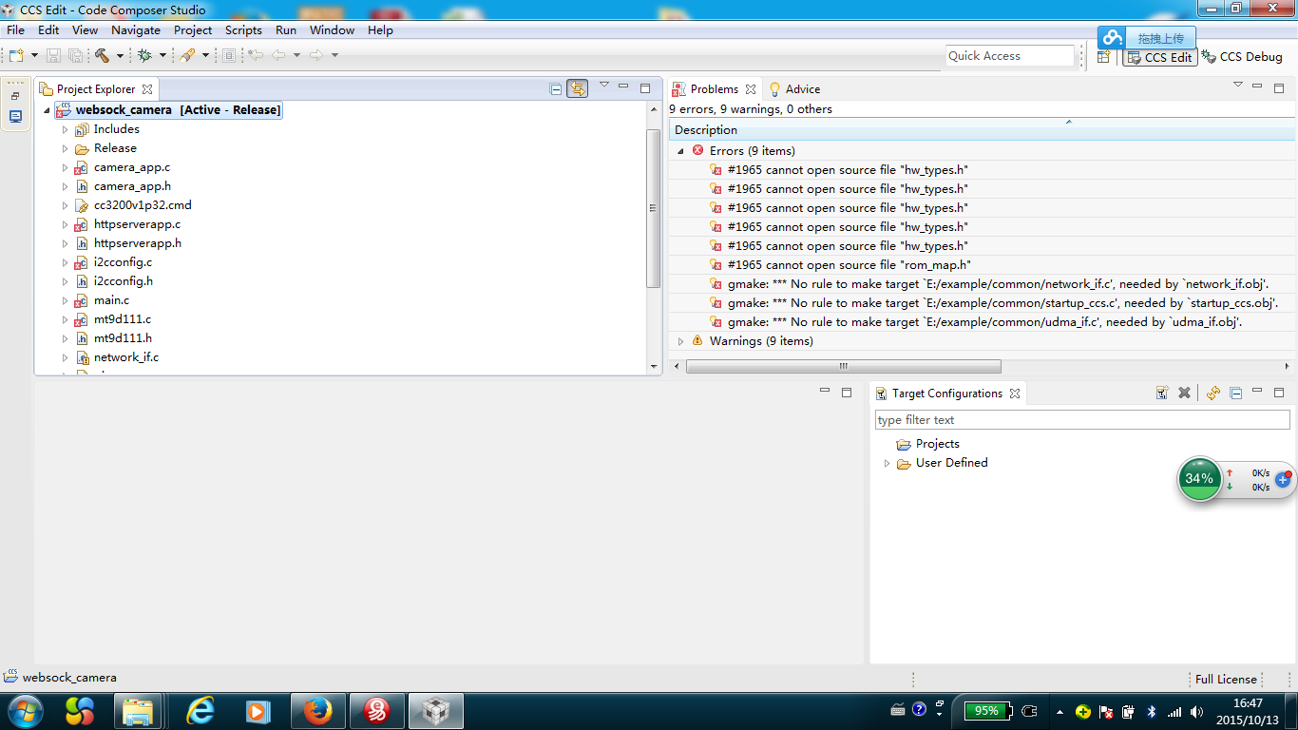1298x730 pixels.
Task: Expand the Warnings (9 items) group
Action: tap(680, 341)
